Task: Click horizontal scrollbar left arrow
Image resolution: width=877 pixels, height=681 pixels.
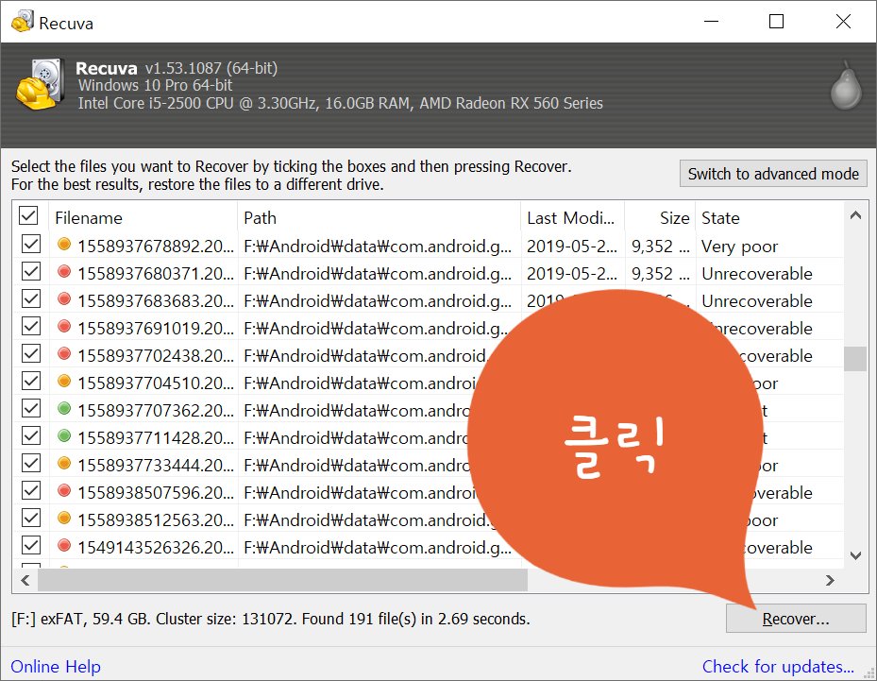Action: click(25, 580)
